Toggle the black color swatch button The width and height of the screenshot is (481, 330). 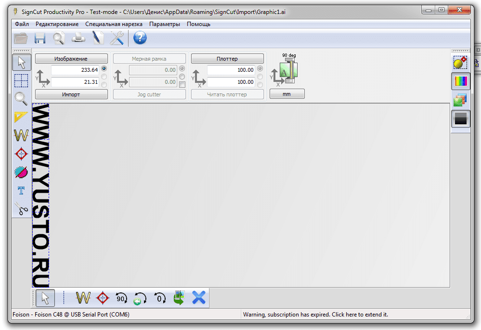460,119
